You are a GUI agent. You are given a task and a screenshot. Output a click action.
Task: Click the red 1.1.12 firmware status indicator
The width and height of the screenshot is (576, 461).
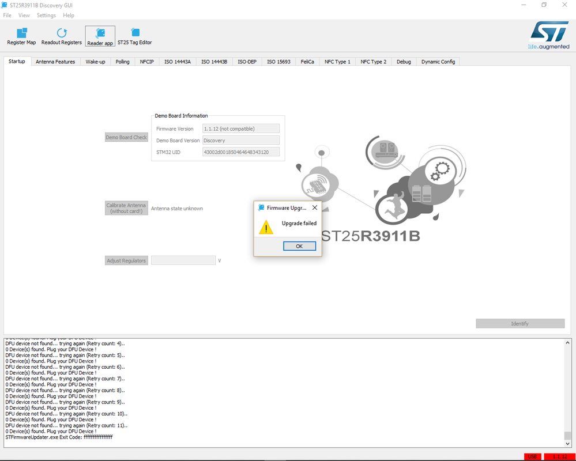point(560,456)
